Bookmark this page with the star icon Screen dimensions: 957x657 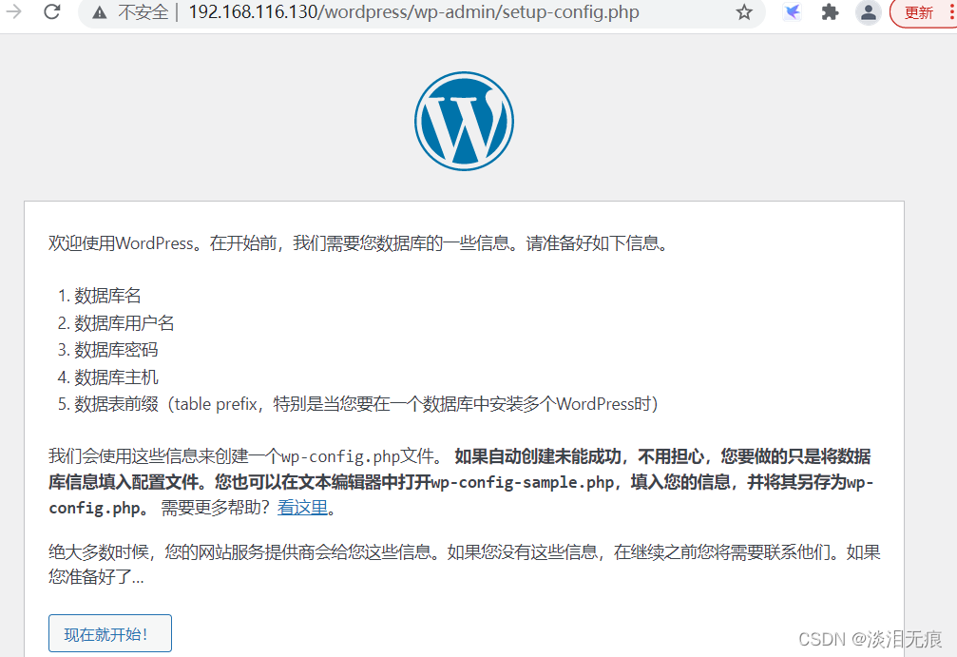743,12
